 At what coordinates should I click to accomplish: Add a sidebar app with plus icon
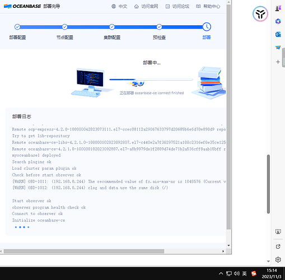pos(278,62)
